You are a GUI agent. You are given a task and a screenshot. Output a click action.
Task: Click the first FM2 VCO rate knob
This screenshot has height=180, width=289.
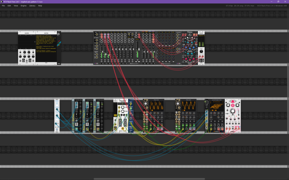pyautogui.click(x=146, y=103)
